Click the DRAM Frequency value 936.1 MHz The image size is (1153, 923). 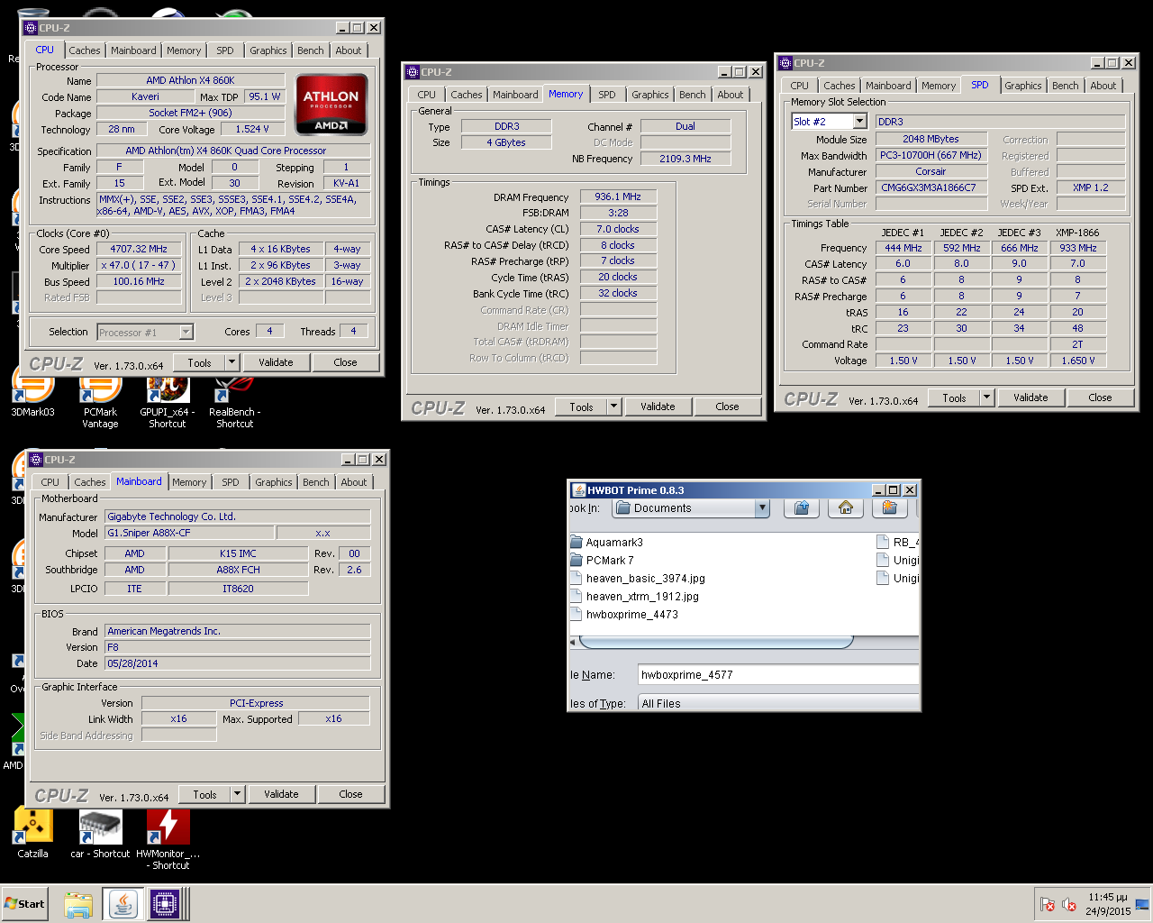pos(618,196)
